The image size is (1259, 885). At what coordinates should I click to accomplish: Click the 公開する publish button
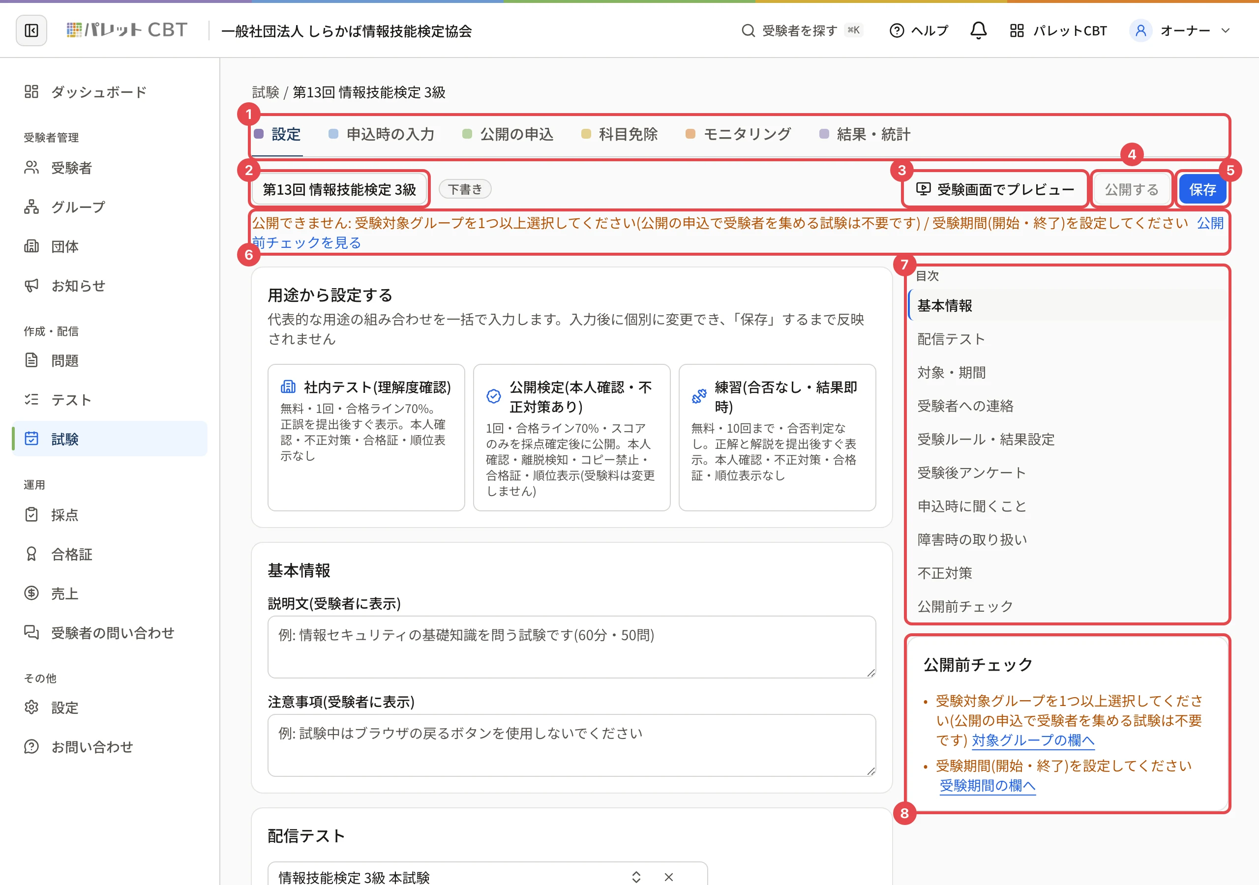pos(1131,189)
